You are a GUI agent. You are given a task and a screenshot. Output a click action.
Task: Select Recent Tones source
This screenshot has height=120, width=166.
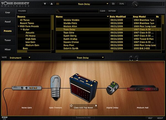(x=27, y=23)
